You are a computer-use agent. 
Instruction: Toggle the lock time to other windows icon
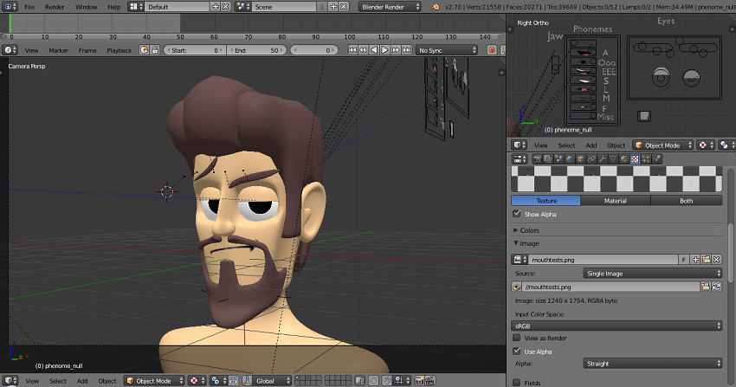click(x=155, y=50)
